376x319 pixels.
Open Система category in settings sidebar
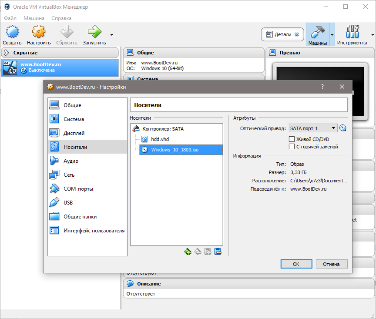87,119
